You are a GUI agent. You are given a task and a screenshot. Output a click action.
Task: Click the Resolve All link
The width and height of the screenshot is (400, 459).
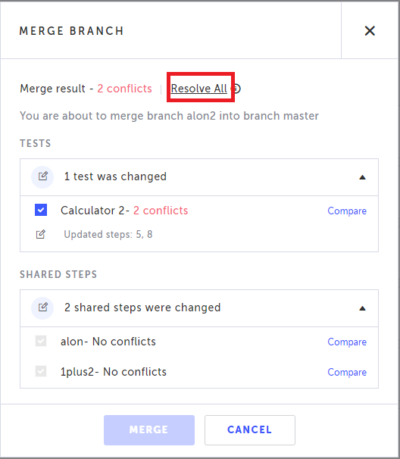click(x=198, y=88)
